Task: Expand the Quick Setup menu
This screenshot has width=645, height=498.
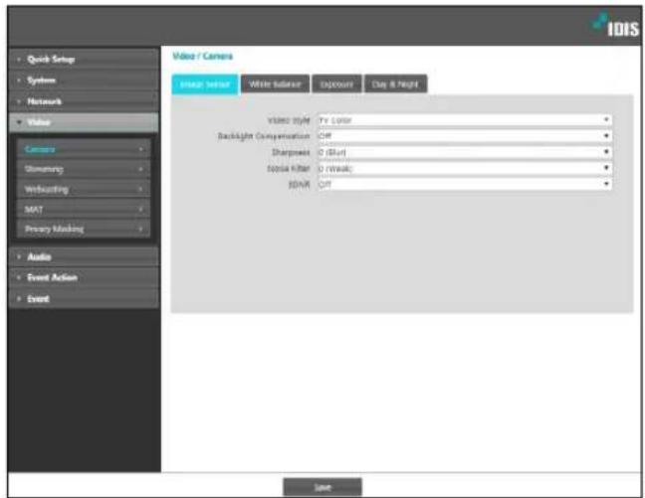Action: point(84,60)
